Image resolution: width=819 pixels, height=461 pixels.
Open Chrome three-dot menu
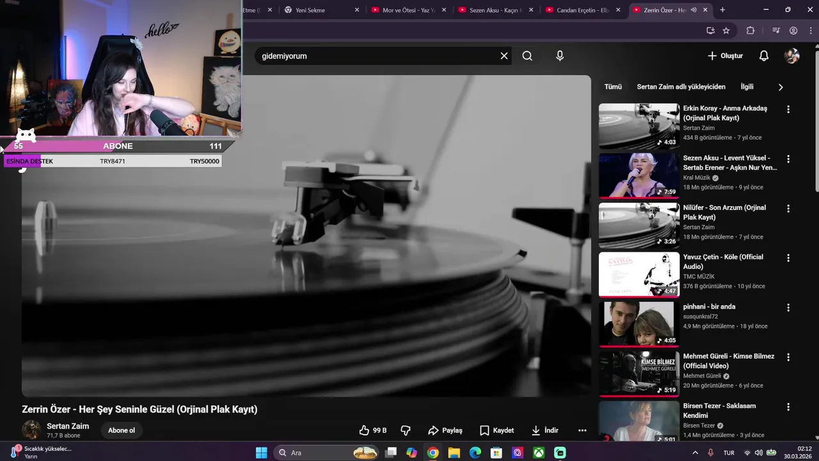coord(810,30)
